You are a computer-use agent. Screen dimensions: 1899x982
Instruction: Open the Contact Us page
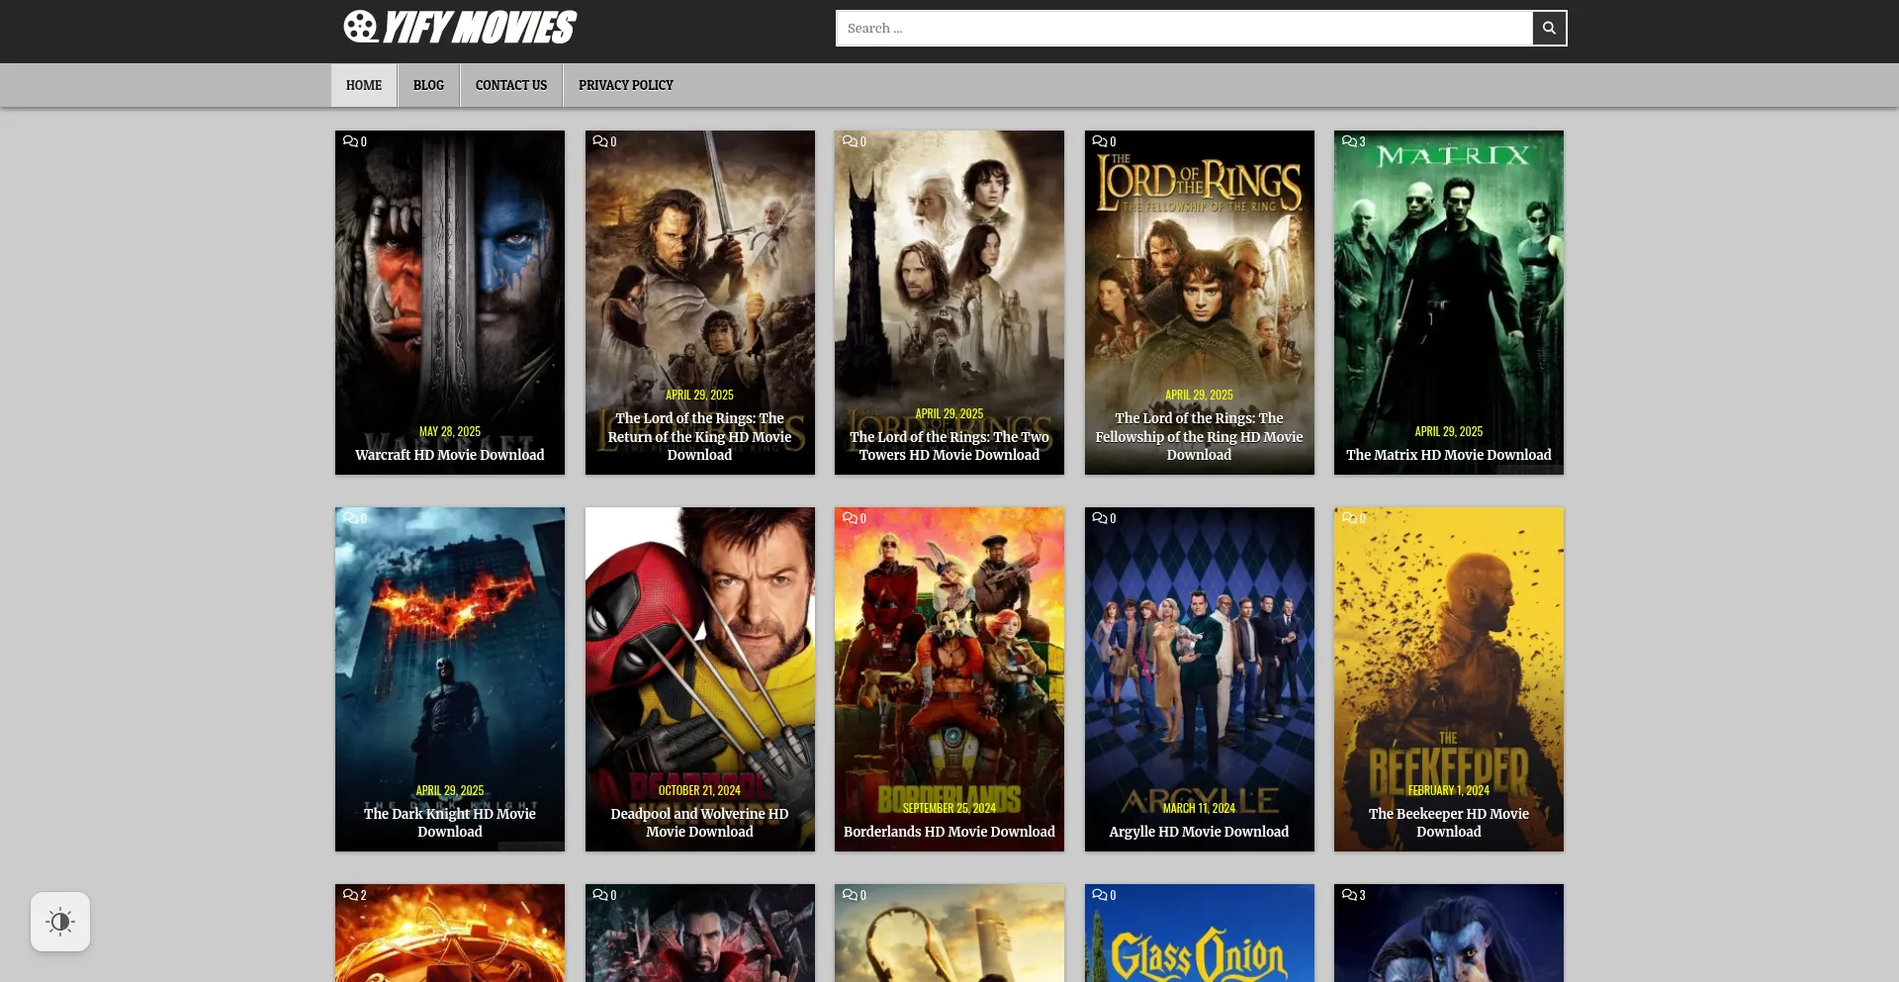[510, 85]
